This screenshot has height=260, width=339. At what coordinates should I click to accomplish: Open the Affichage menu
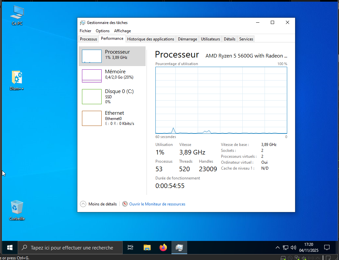pos(122,31)
